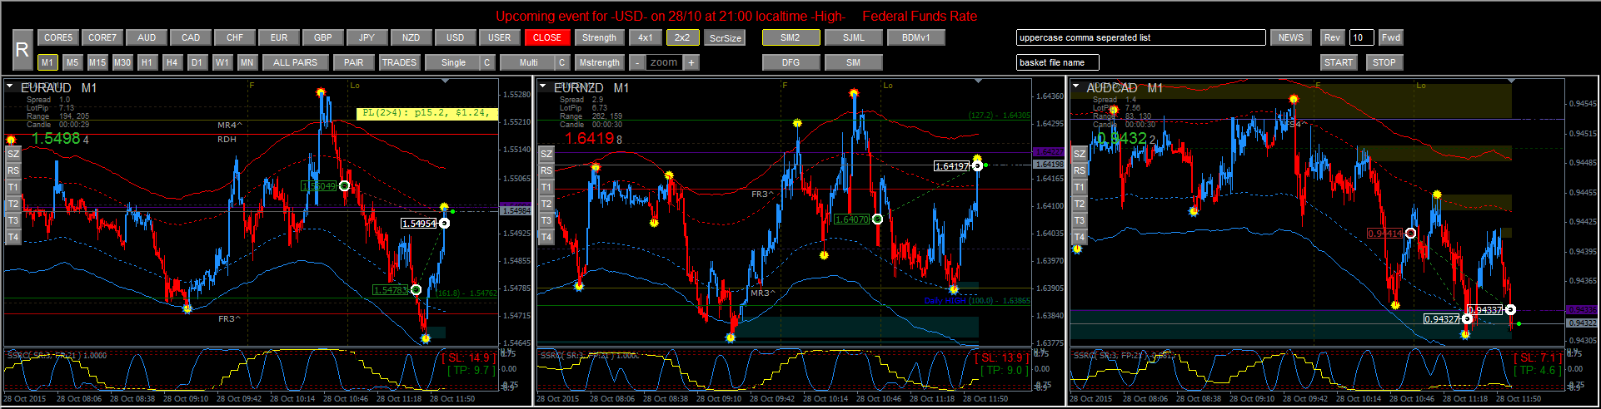Select the BDMv1 template
The height and width of the screenshot is (409, 1601).
pos(916,37)
